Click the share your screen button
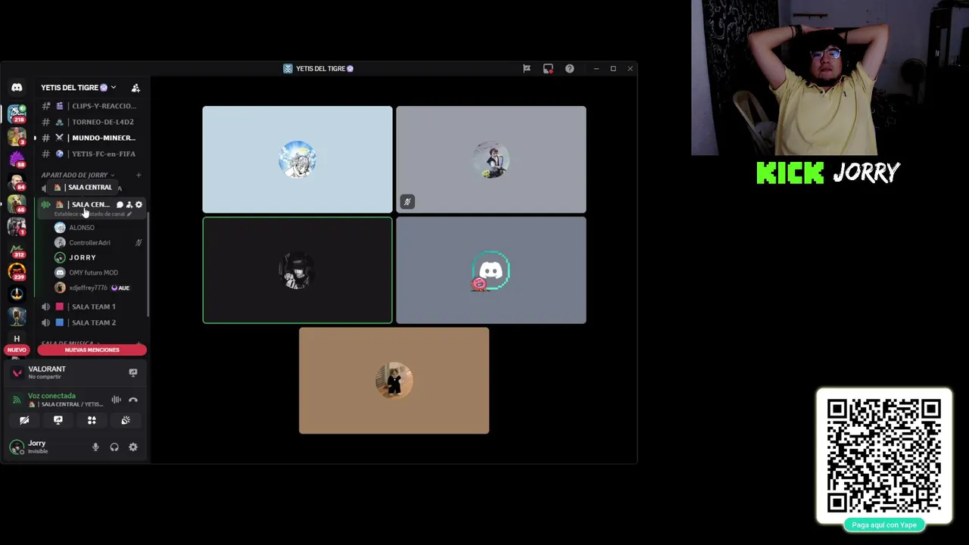 (58, 420)
